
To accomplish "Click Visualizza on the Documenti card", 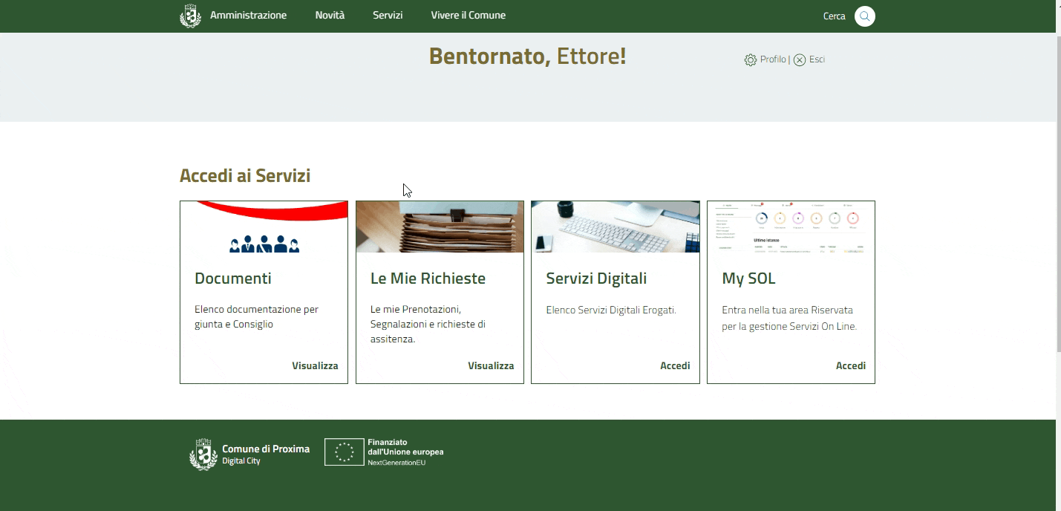I will coord(315,365).
